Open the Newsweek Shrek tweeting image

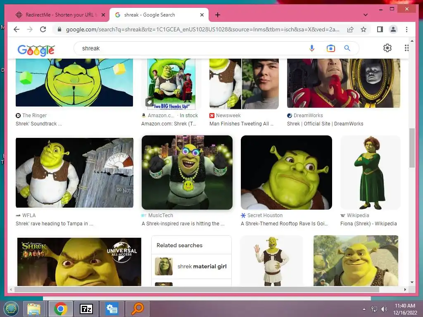click(x=244, y=84)
